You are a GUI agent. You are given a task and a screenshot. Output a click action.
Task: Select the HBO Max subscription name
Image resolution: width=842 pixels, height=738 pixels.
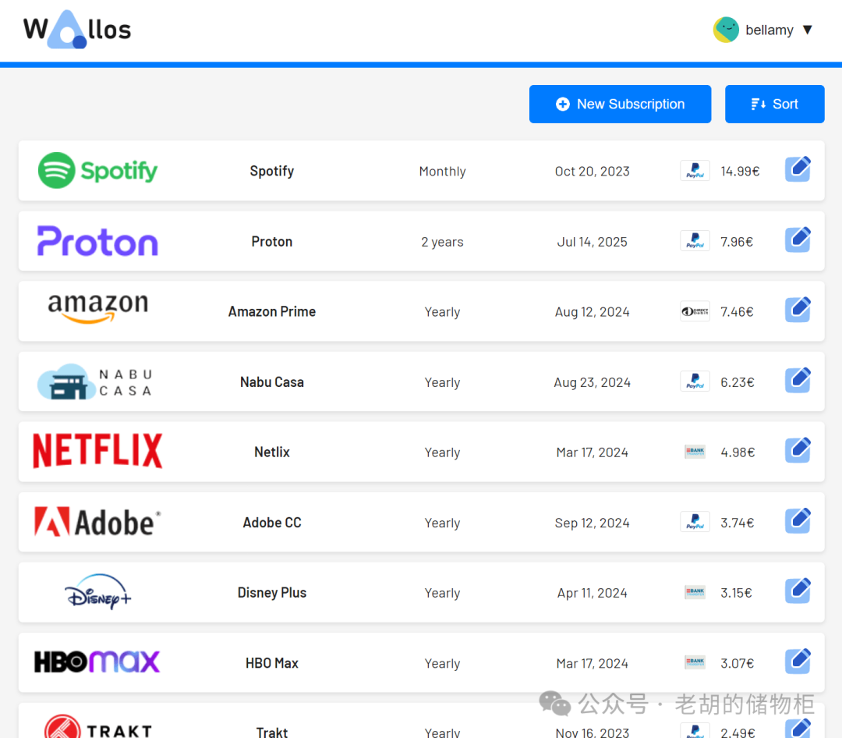272,663
